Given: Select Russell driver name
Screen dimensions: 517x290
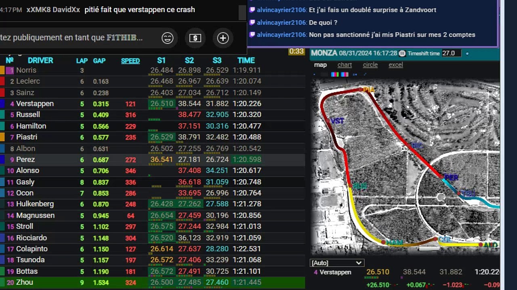Looking at the screenshot, I should pos(28,115).
